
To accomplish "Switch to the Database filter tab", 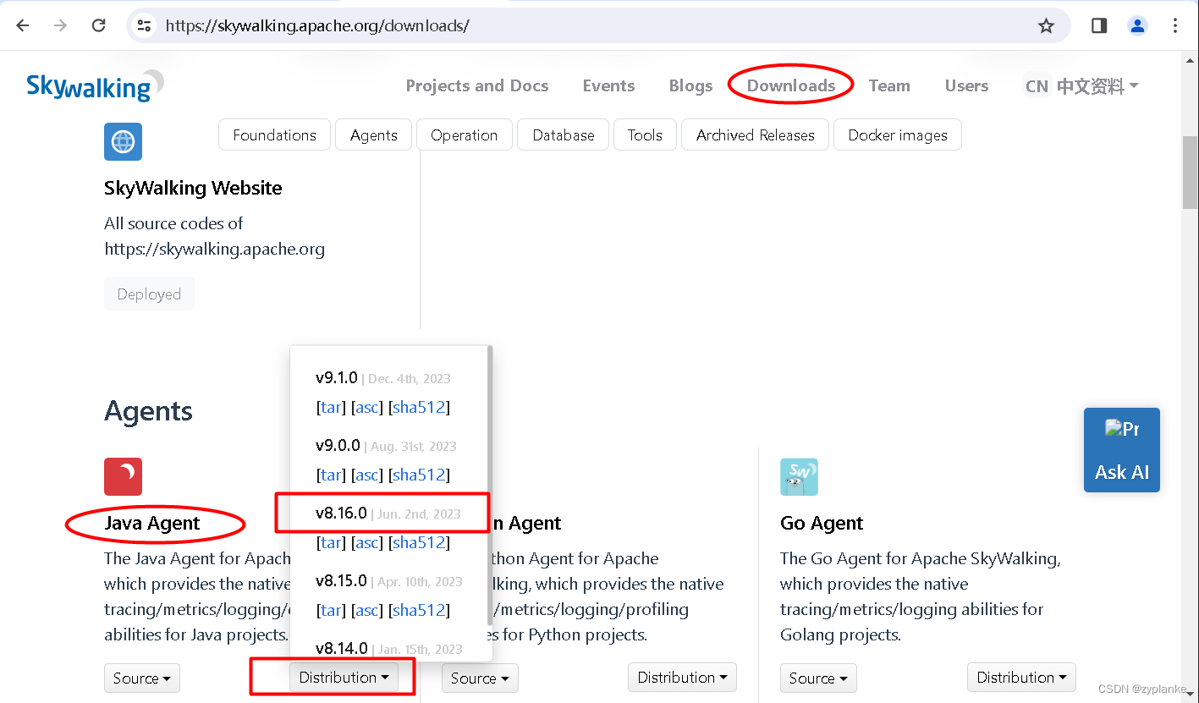I will [563, 135].
